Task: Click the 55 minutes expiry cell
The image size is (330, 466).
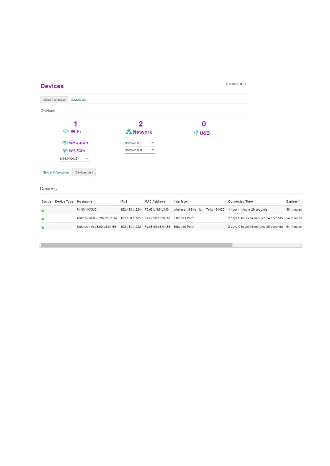Action: coord(294,209)
